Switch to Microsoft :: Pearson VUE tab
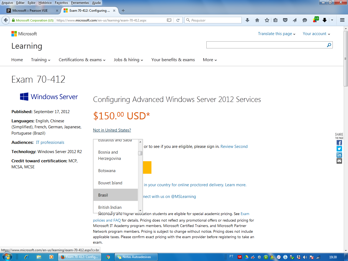 click(33, 11)
